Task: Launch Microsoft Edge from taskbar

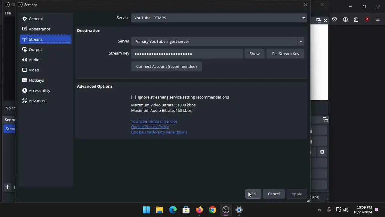Action: point(173,210)
